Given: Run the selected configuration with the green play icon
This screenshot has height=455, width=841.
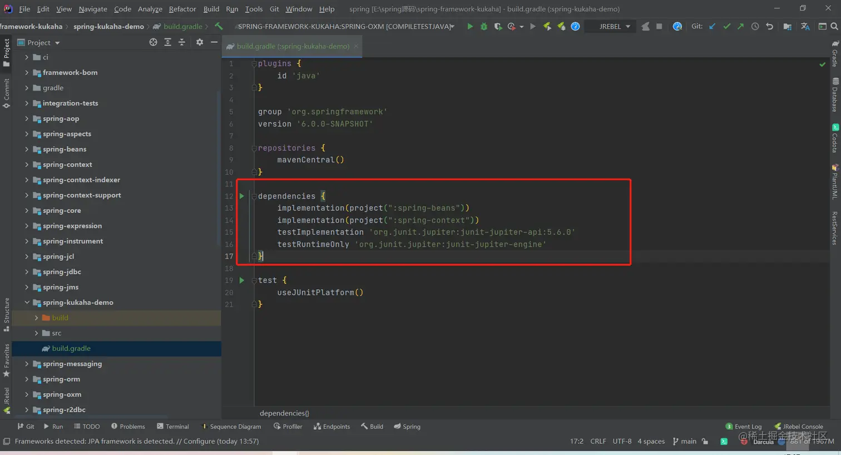Looking at the screenshot, I should [470, 26].
